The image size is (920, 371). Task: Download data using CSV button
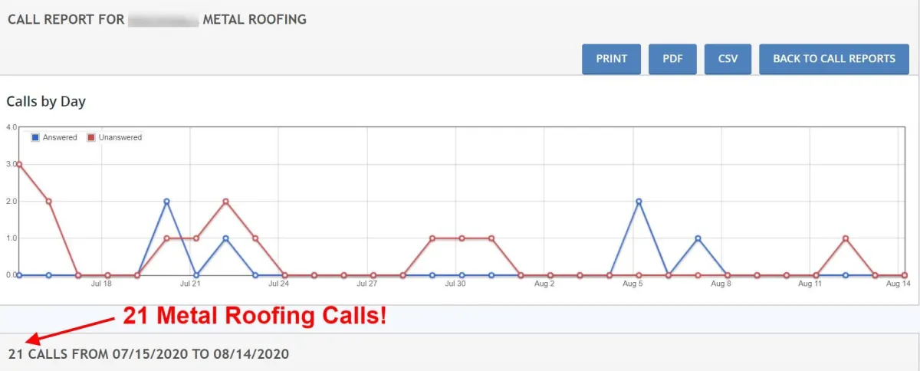728,59
